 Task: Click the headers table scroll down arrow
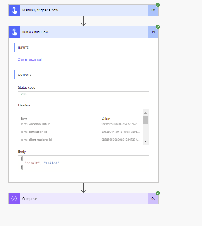146,141
